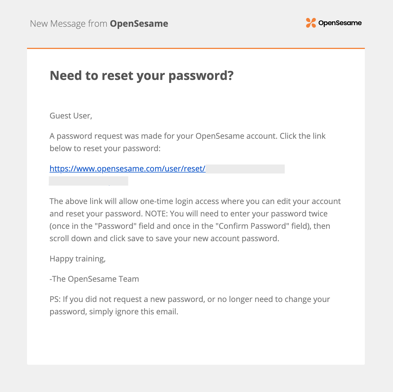Click the '-The OpenSesame Team' signature
Viewport: 393px width, 392px height.
[x=94, y=279]
